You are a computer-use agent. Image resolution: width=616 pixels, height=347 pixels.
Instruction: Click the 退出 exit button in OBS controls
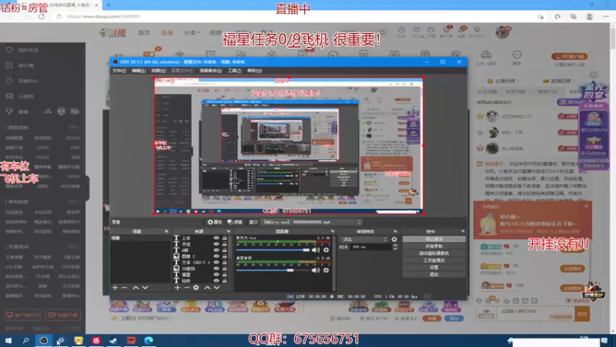coord(434,275)
